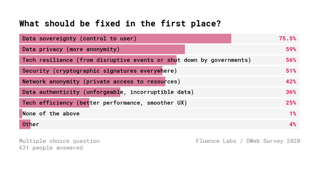This screenshot has width=319, height=170.
Task: Click the 1% percentage value
Action: [293, 114]
